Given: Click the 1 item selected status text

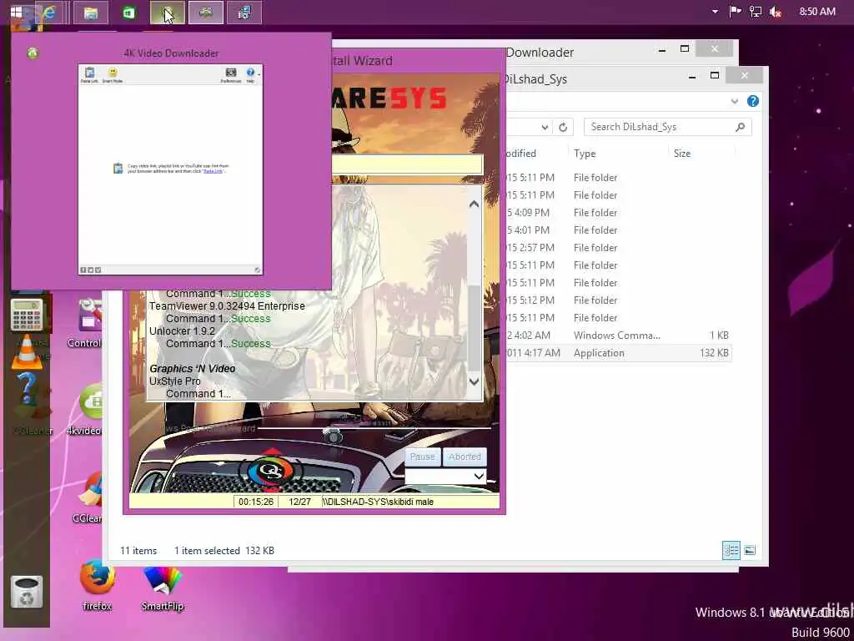Looking at the screenshot, I should tap(207, 551).
